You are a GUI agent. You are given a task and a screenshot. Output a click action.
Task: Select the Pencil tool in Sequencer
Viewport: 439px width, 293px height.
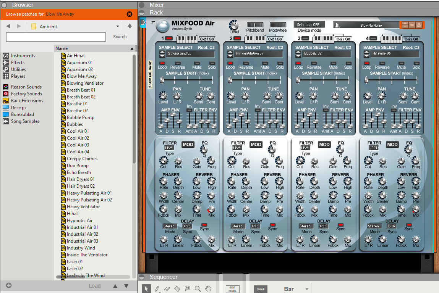click(157, 289)
